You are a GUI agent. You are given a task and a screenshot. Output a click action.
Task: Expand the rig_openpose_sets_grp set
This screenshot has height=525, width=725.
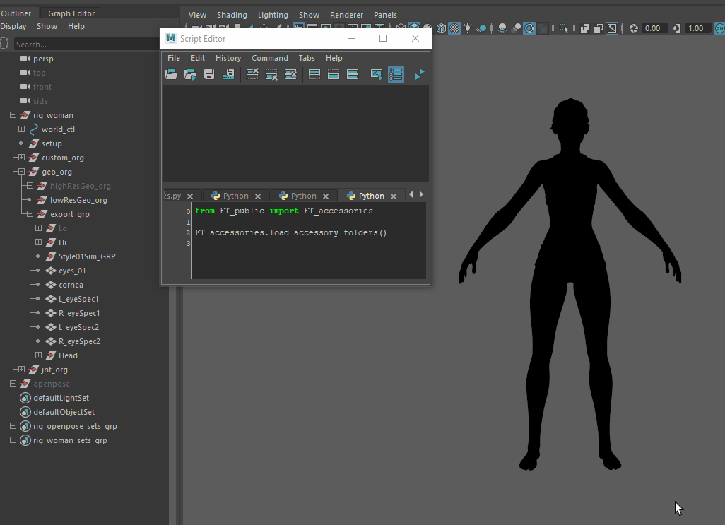(x=13, y=426)
